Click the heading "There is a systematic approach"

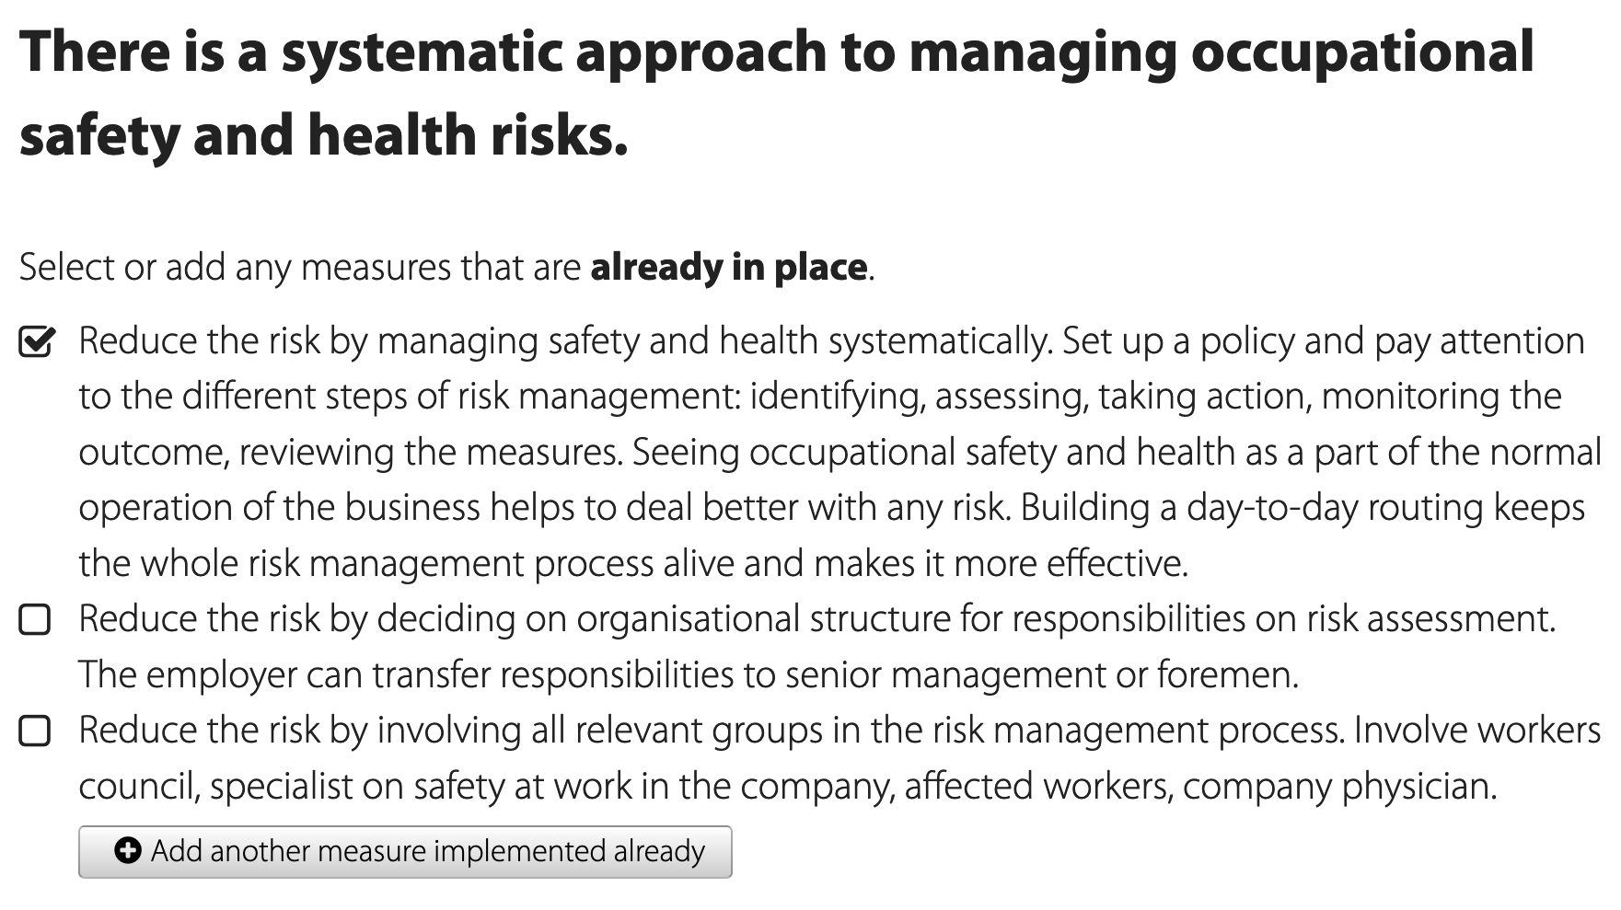(775, 52)
